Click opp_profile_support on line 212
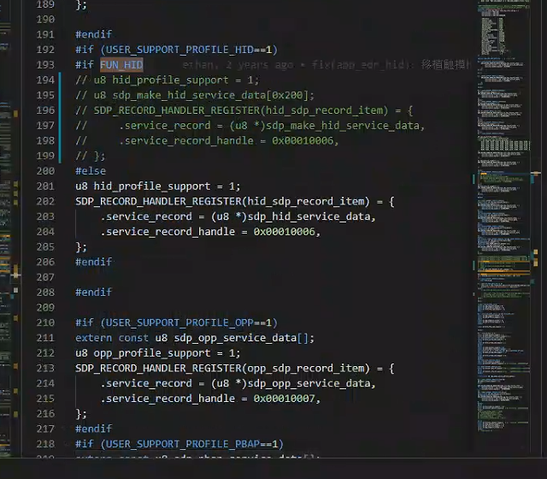This screenshot has width=547, height=479. coord(152,353)
